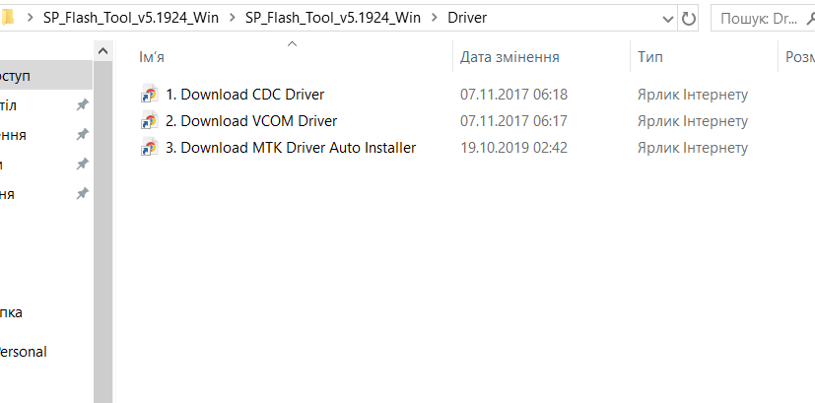Sort files by the Ім'я column

[283, 57]
